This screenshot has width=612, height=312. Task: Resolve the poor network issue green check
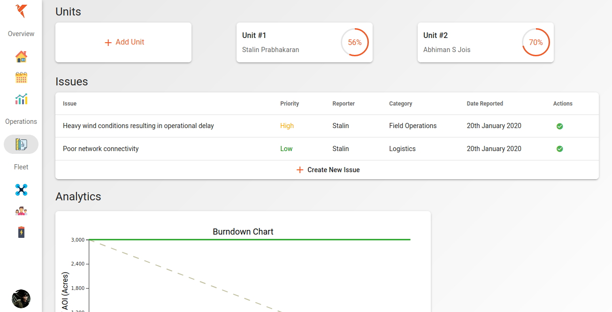[x=559, y=149]
